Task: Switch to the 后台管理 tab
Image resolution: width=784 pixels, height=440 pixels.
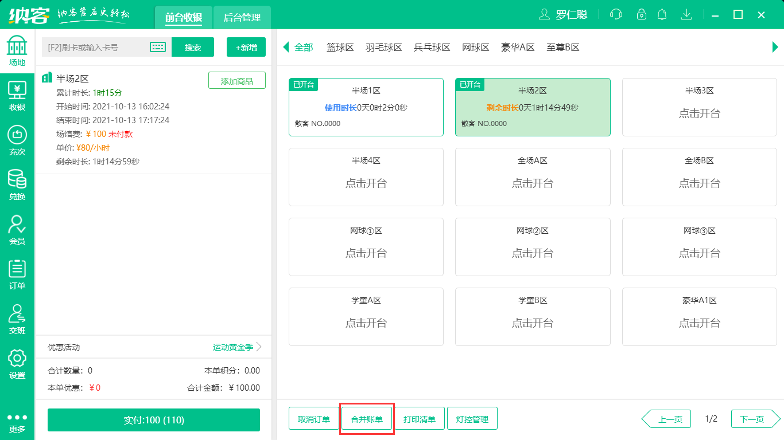Action: (x=242, y=18)
